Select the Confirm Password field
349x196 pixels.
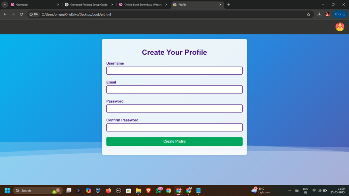tap(174, 127)
